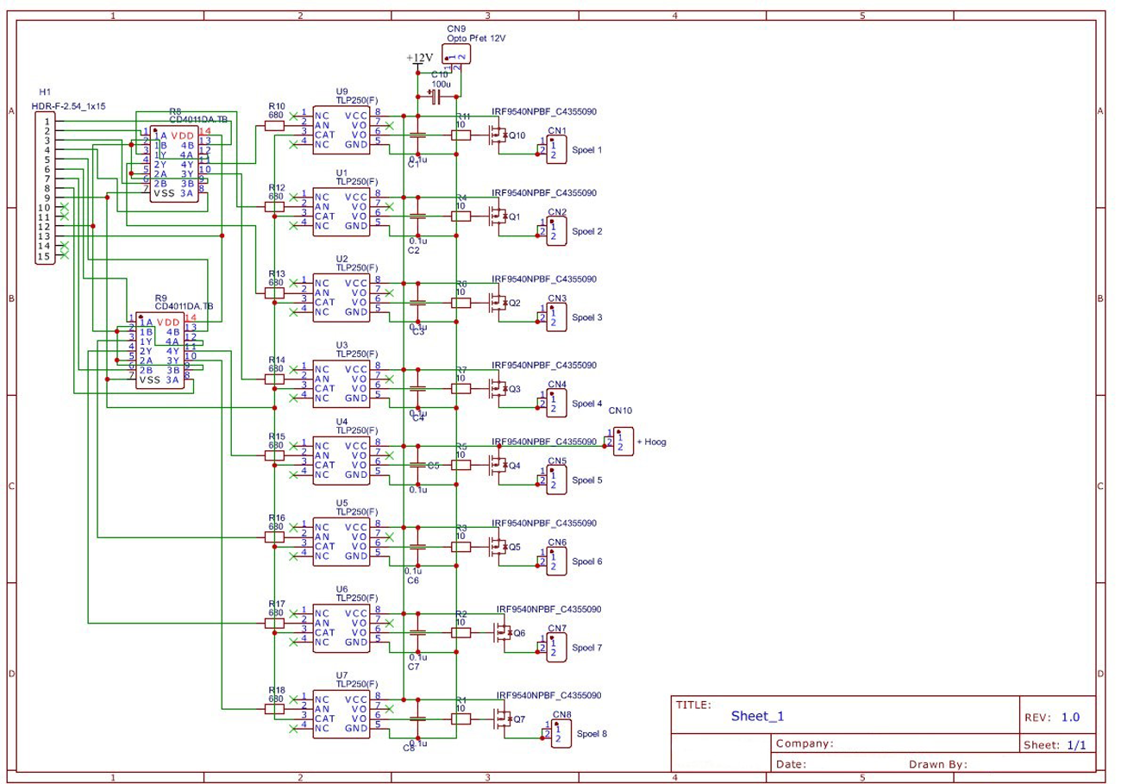Click the U4 TLP250(F) optocoupler symbol
The width and height of the screenshot is (1121, 784).
coord(341,461)
